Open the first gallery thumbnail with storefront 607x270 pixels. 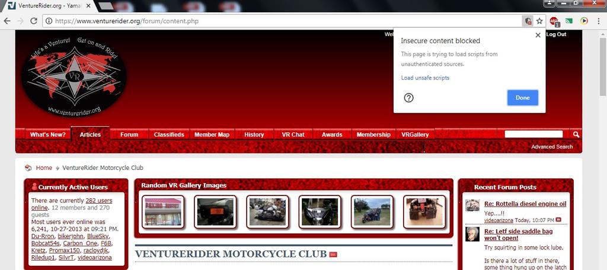point(162,211)
